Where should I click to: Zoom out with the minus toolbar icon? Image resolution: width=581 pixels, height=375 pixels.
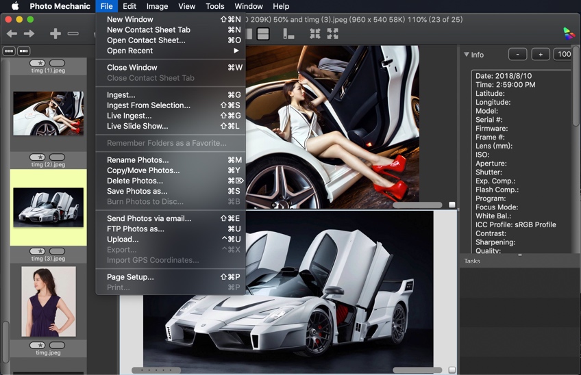(73, 34)
